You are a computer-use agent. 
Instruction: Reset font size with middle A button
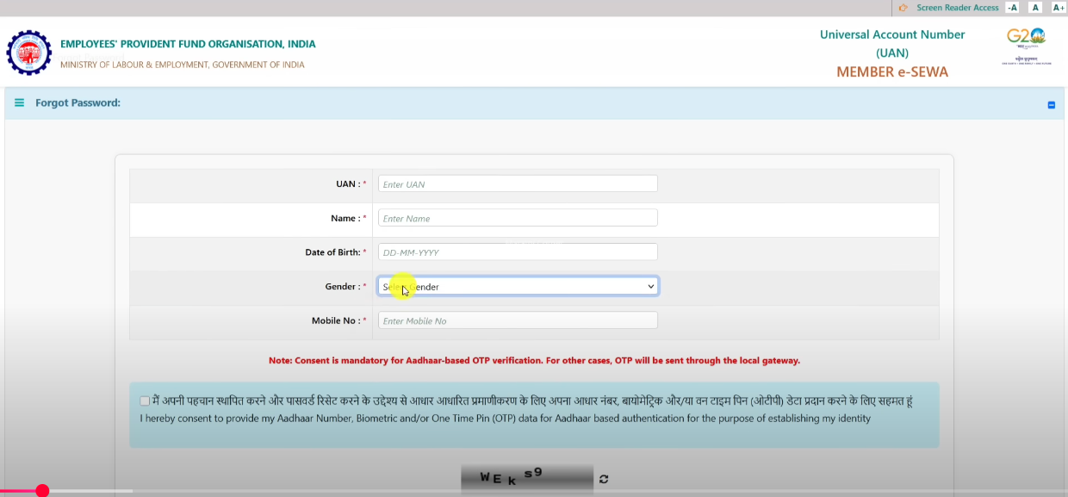(x=1035, y=8)
